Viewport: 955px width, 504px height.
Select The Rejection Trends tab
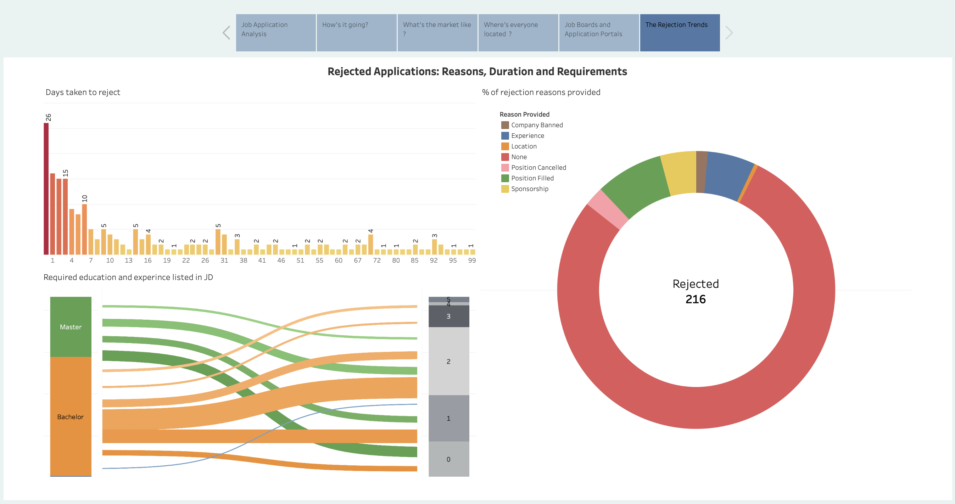[680, 33]
